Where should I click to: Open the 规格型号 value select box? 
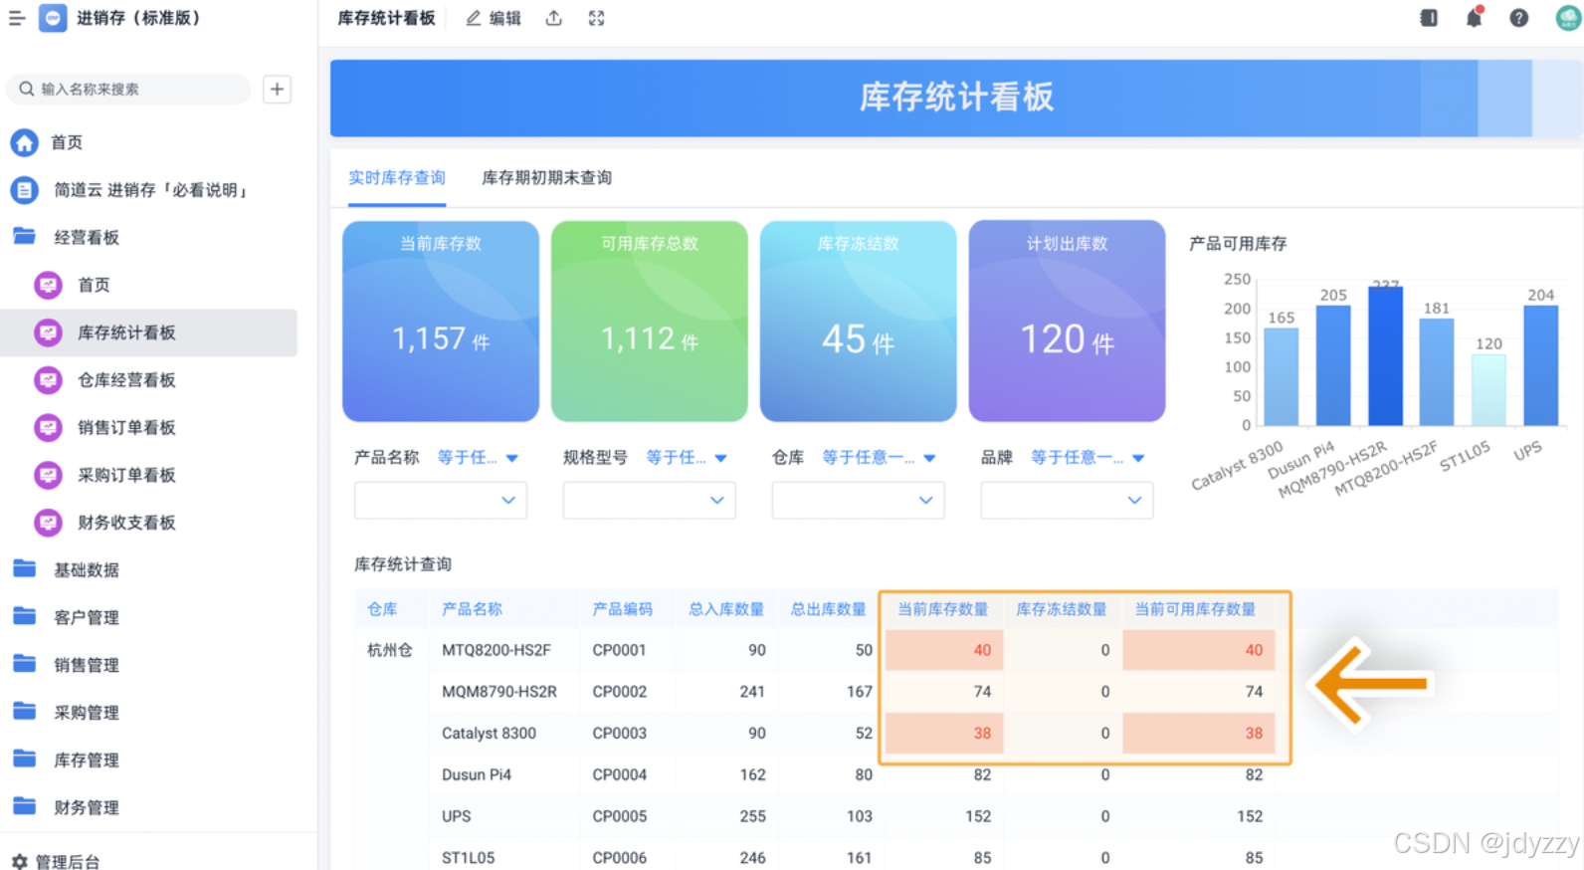(x=650, y=501)
